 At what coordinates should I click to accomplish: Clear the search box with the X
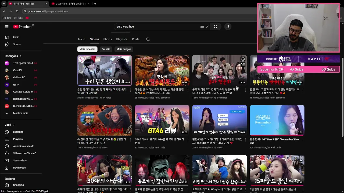pyautogui.click(x=207, y=27)
